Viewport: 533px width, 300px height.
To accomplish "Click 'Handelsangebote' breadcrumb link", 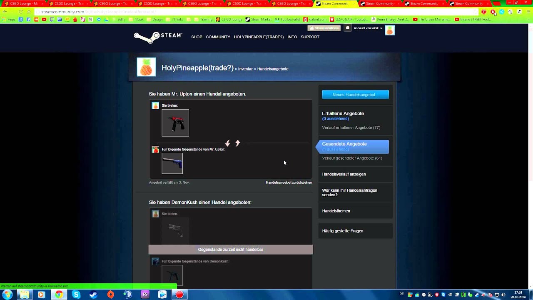I will click(x=273, y=69).
